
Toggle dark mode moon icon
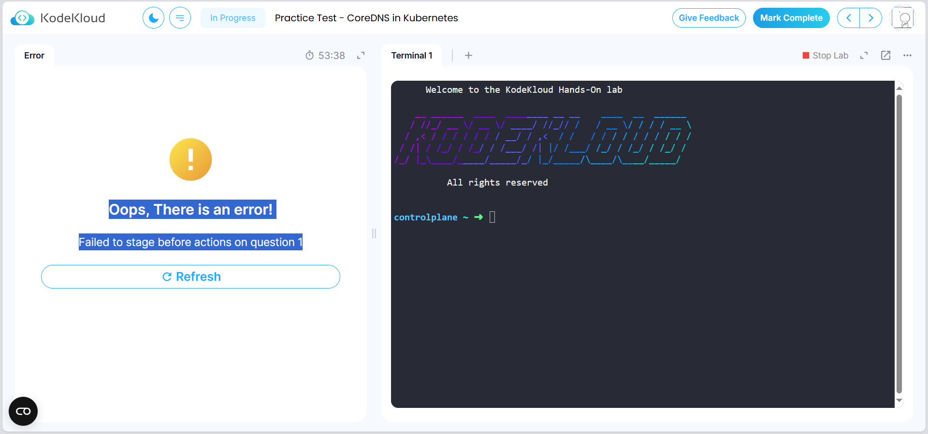click(x=153, y=18)
